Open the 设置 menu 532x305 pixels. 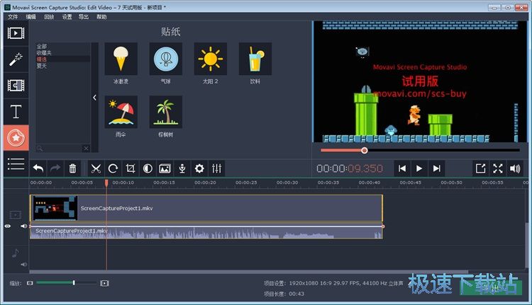click(x=67, y=16)
